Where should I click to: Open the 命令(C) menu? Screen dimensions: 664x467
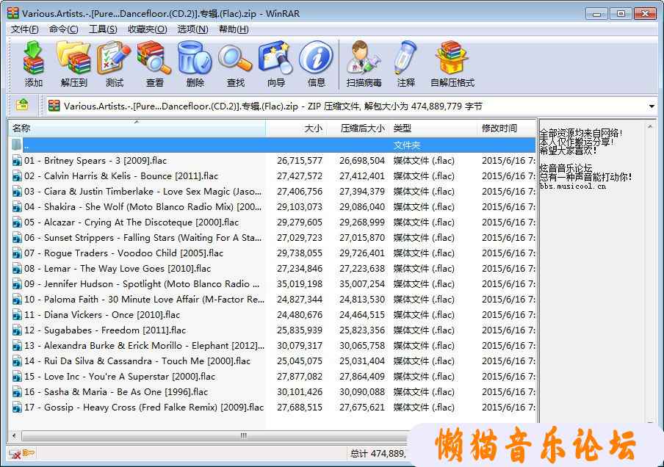pyautogui.click(x=63, y=29)
